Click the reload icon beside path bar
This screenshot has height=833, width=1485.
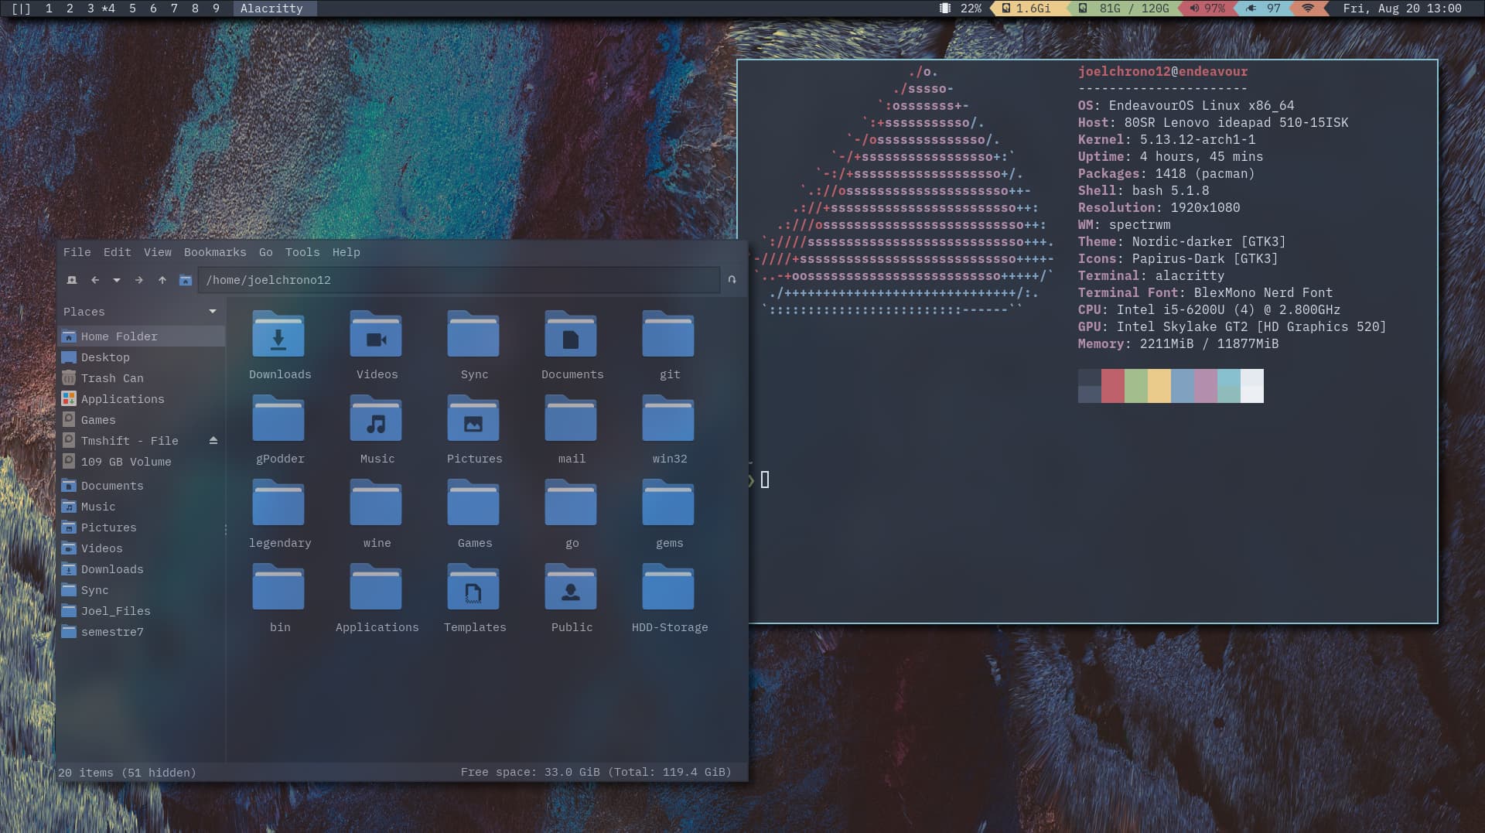pyautogui.click(x=732, y=280)
